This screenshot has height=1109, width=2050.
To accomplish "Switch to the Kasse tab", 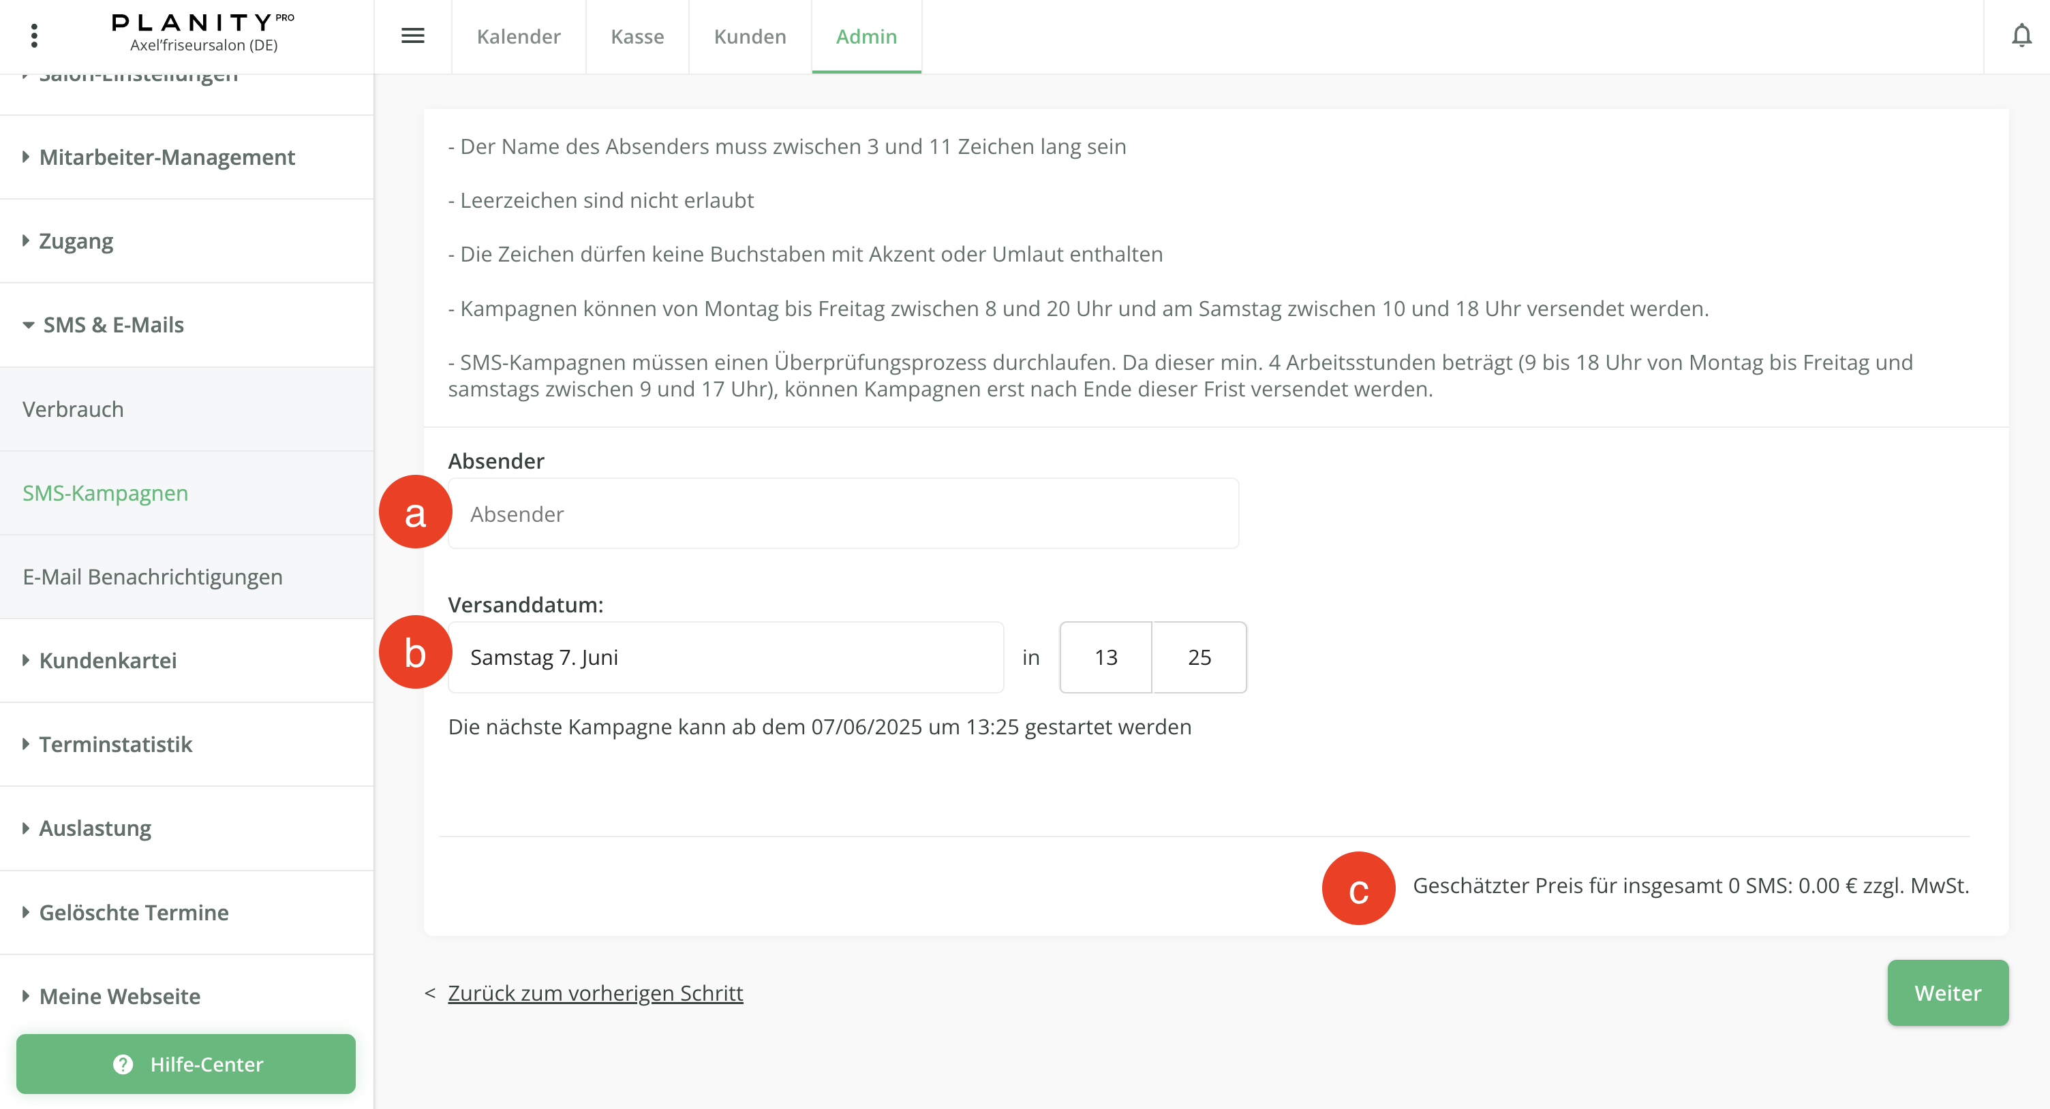I will pyautogui.click(x=637, y=37).
